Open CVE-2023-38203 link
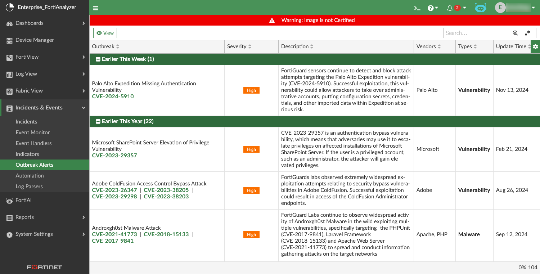The height and width of the screenshot is (274, 540). click(x=166, y=197)
